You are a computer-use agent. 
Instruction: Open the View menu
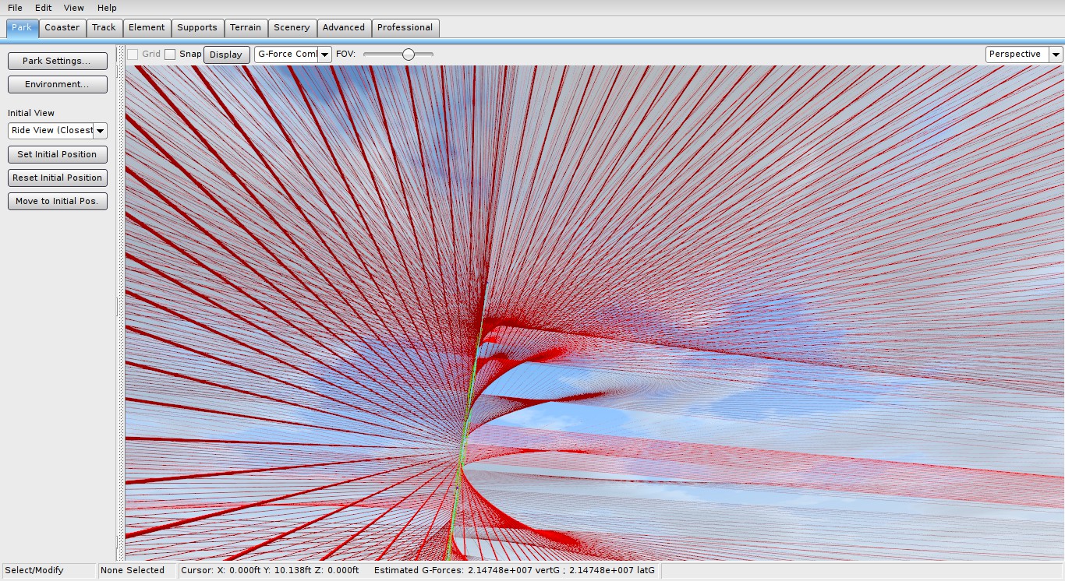[74, 8]
